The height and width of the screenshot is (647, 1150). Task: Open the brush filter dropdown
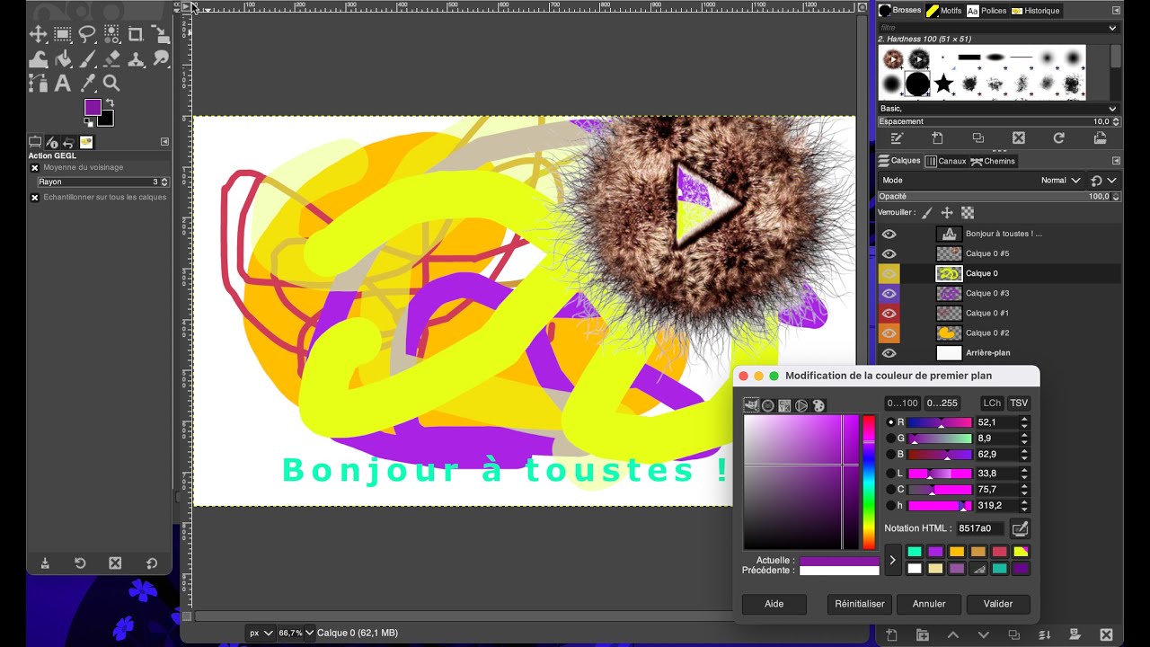[x=1112, y=28]
